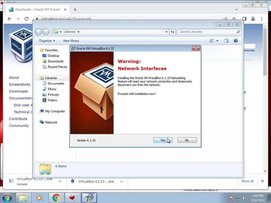
Task: Open Windows Explorer from taskbar
Action: point(24,198)
